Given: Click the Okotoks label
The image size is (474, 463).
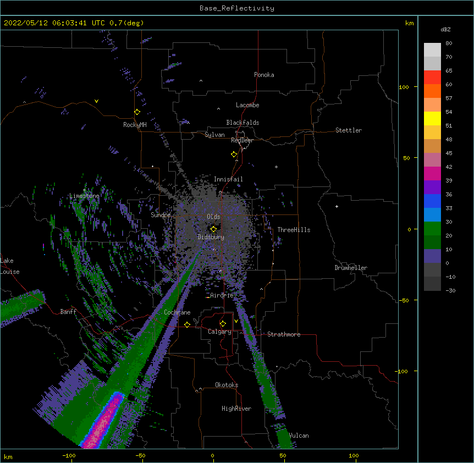Looking at the screenshot, I should coord(227,385).
